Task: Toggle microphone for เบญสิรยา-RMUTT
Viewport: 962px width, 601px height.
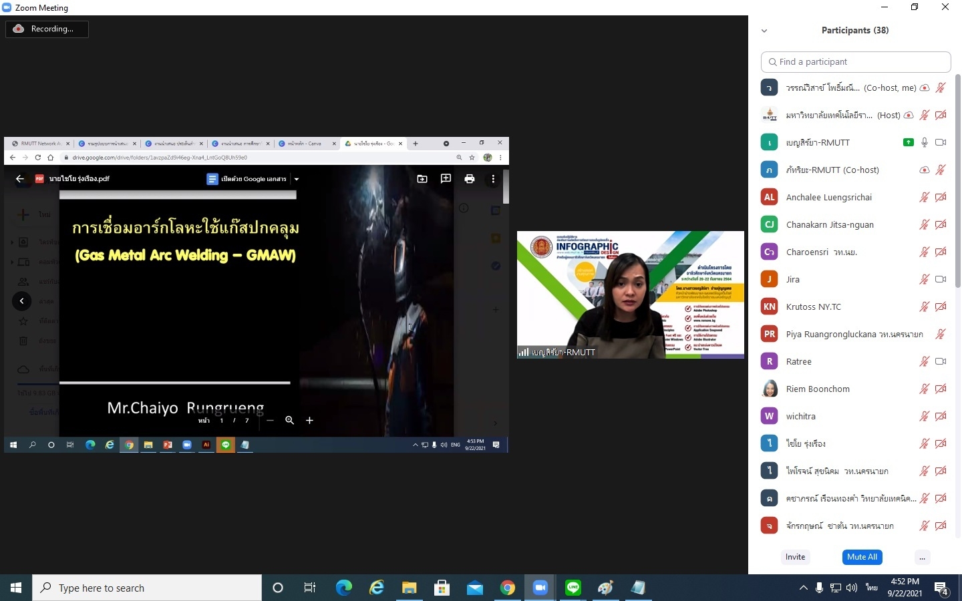Action: [925, 142]
